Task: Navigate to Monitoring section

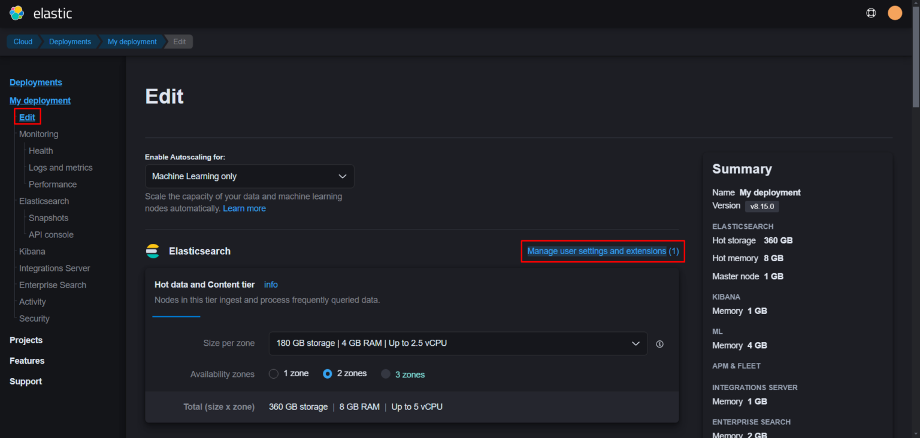Action: click(38, 134)
